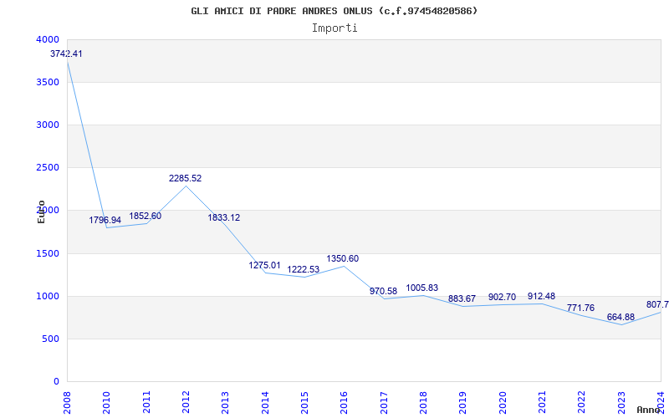
Task: Select the 1852.60 data label
Action: tap(146, 216)
